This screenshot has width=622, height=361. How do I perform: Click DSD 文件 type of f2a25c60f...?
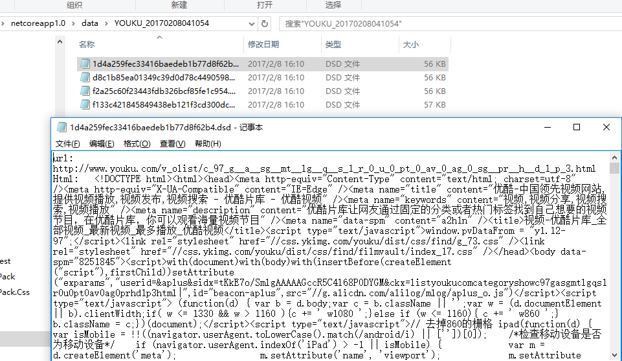(x=343, y=91)
